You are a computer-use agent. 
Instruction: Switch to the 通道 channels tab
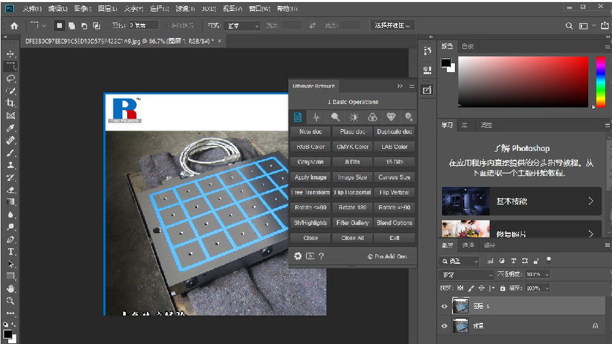pyautogui.click(x=468, y=245)
